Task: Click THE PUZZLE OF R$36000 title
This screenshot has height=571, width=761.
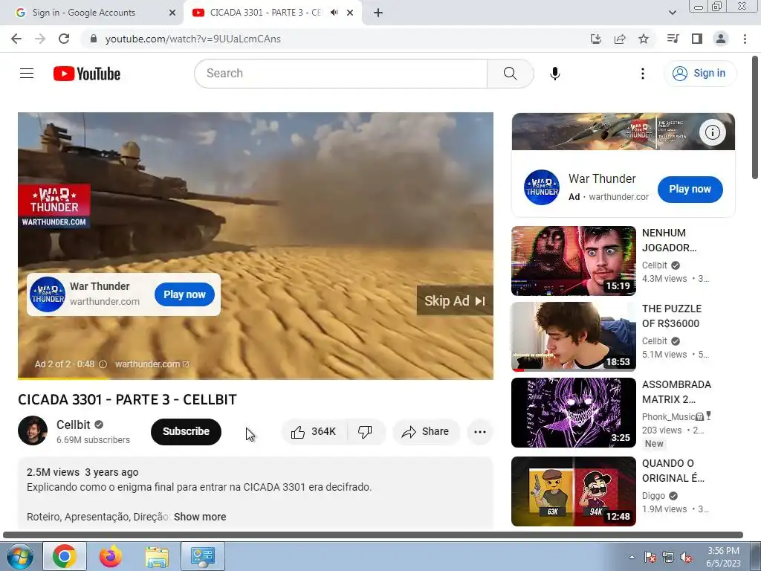Action: [672, 316]
